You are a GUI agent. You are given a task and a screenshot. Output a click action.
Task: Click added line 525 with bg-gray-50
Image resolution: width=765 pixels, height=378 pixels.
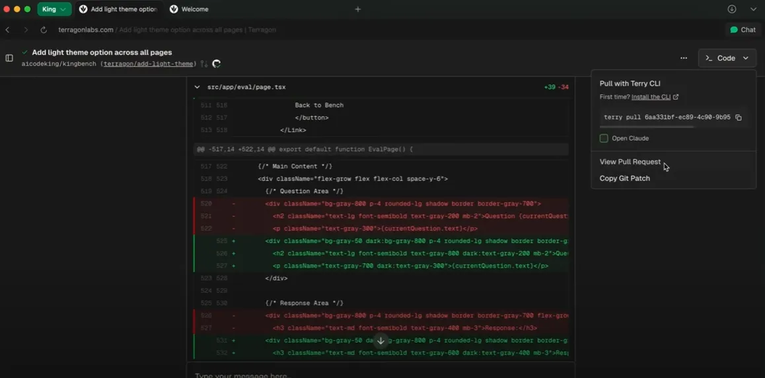pyautogui.click(x=381, y=241)
